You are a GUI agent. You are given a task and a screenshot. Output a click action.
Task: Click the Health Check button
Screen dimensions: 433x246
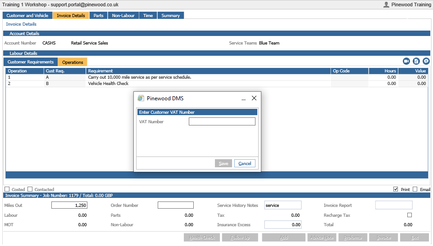(x=202, y=237)
